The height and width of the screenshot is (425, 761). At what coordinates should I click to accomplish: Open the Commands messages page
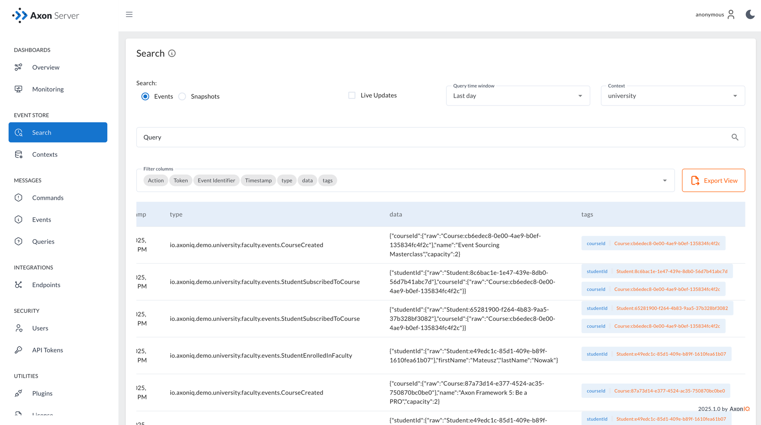(47, 198)
